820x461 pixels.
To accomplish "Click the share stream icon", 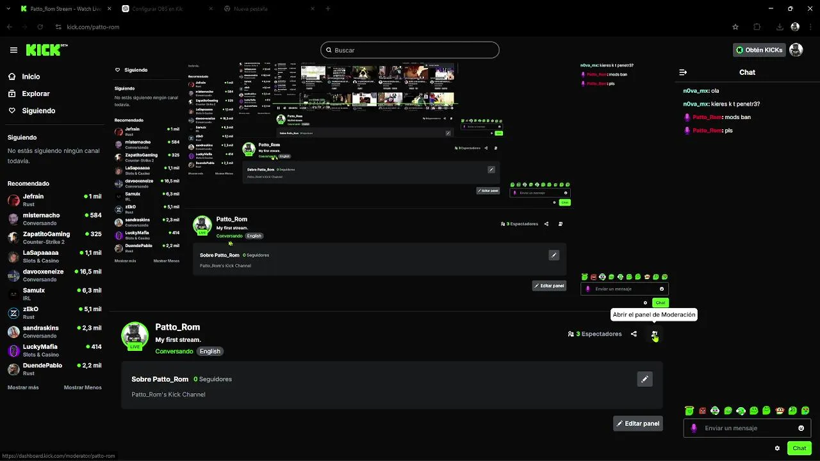I will click(634, 334).
